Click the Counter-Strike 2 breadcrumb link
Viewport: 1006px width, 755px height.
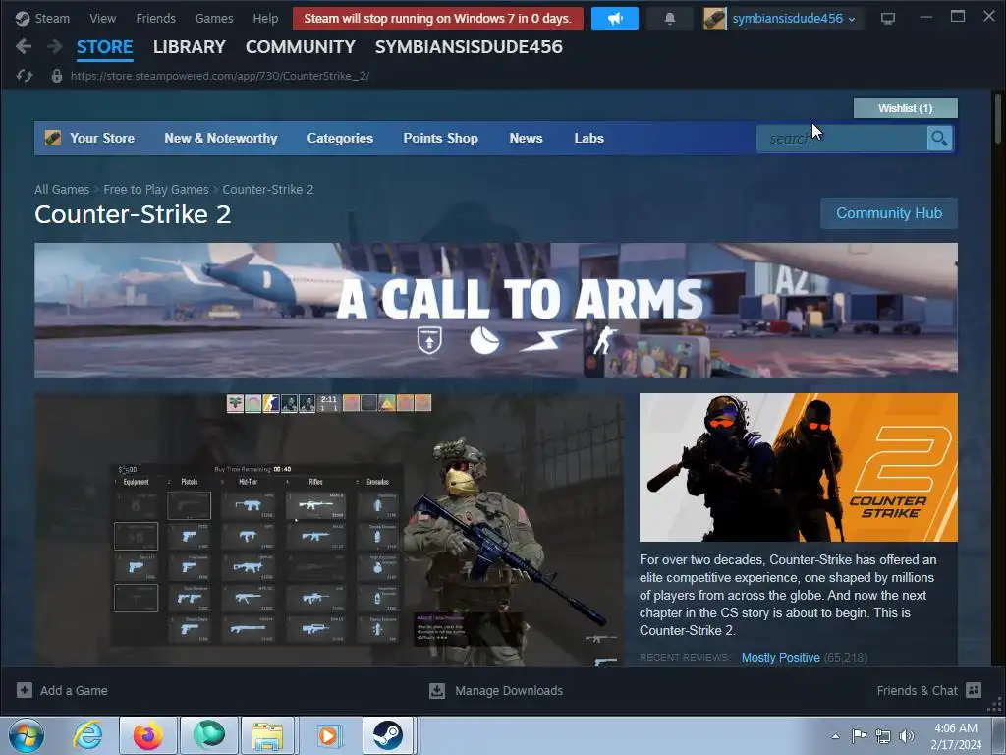pyautogui.click(x=268, y=190)
